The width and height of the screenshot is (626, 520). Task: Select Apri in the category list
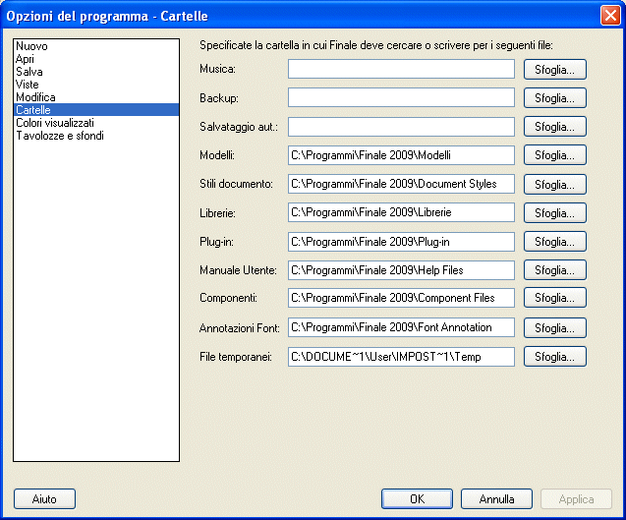coord(96,59)
